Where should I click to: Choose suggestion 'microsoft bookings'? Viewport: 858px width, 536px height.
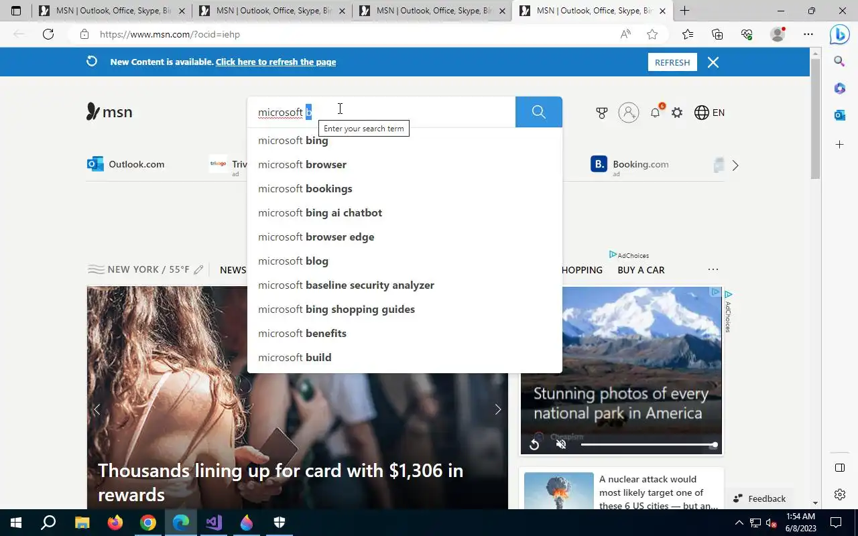pos(404,188)
